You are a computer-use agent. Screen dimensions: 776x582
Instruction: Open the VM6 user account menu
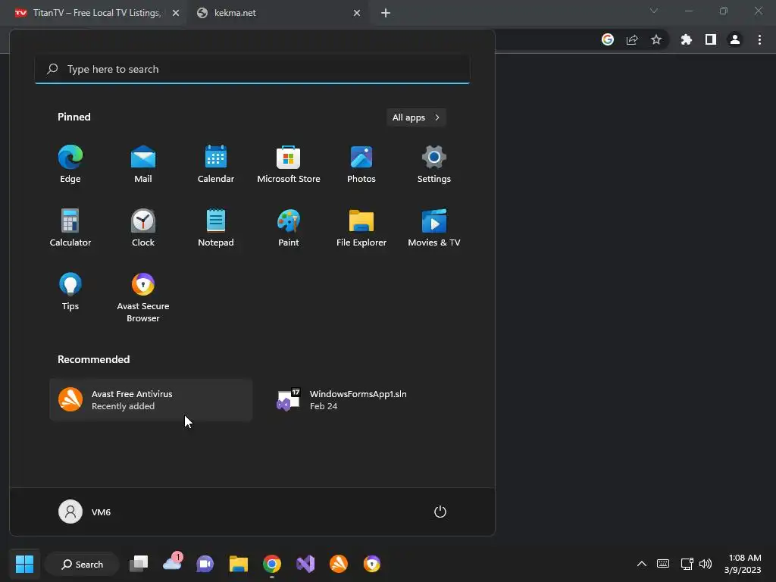85,512
